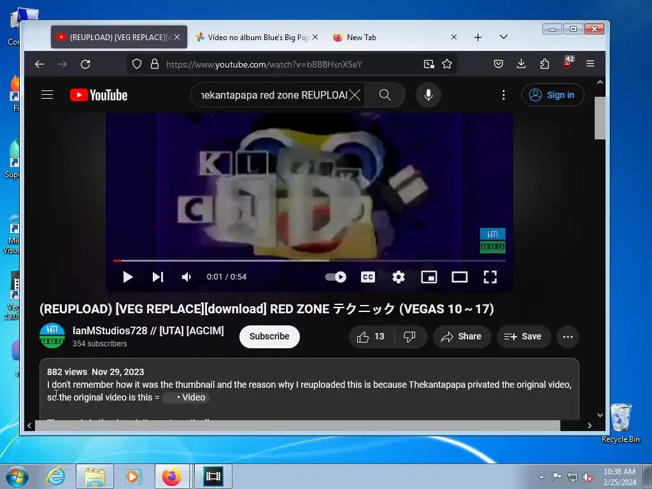652x489 pixels.
Task: Click inside the YouTube search field
Action: pyautogui.click(x=274, y=96)
